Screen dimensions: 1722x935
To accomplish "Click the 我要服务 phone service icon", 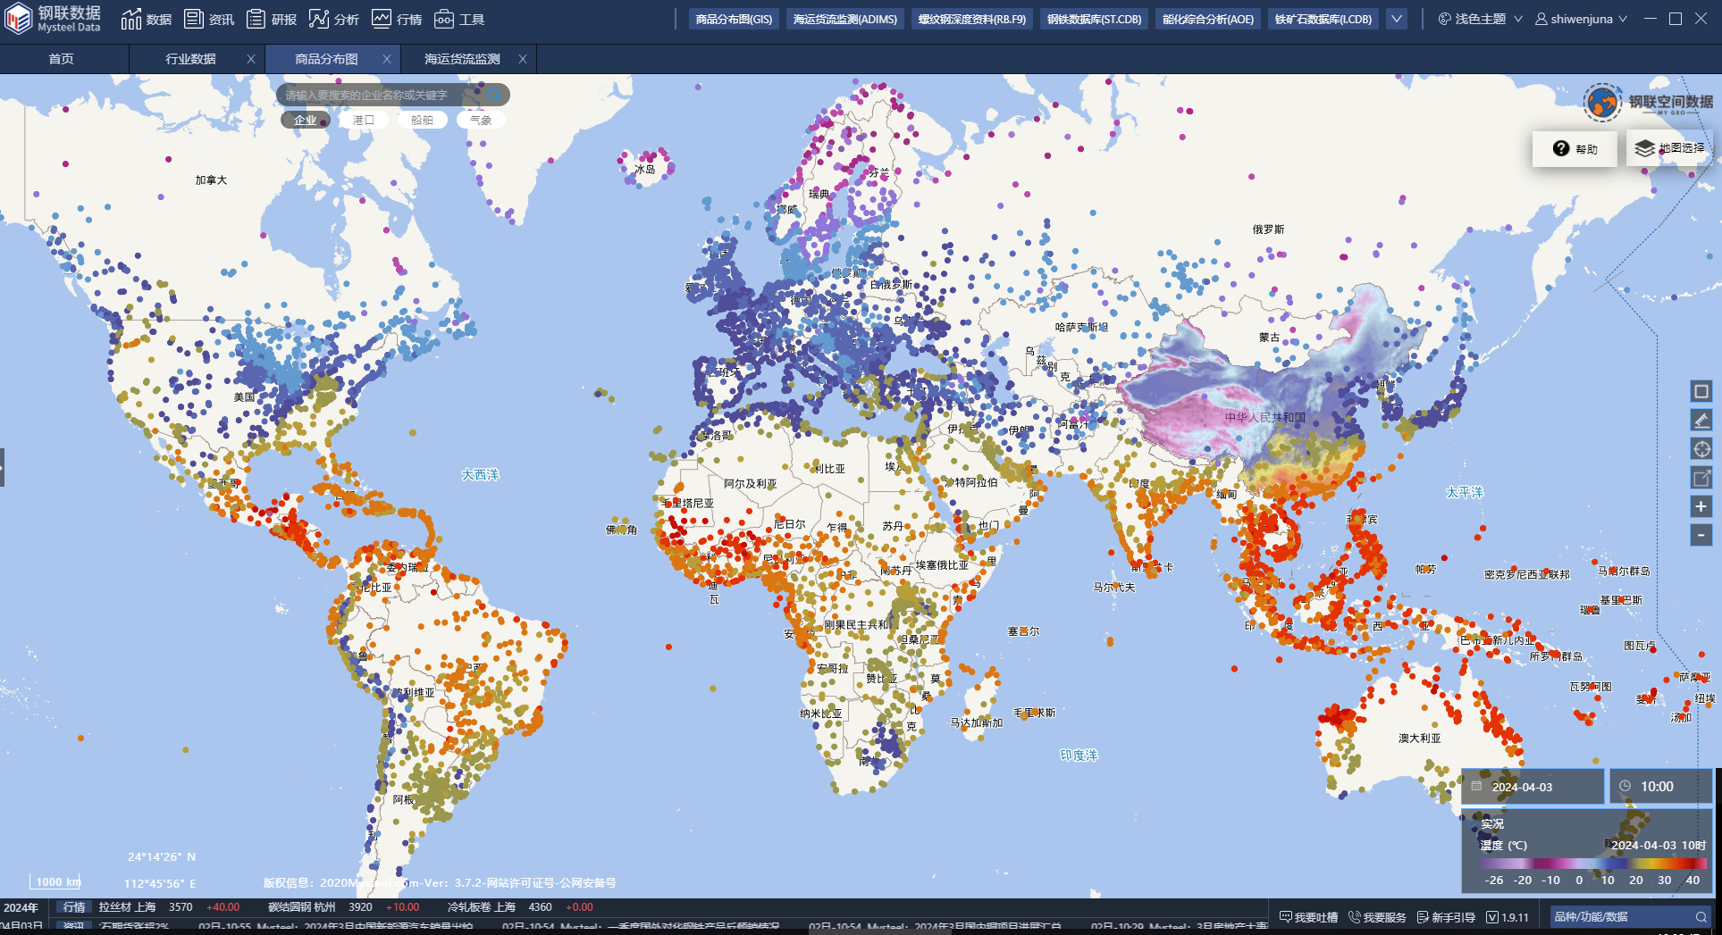I will (1354, 916).
